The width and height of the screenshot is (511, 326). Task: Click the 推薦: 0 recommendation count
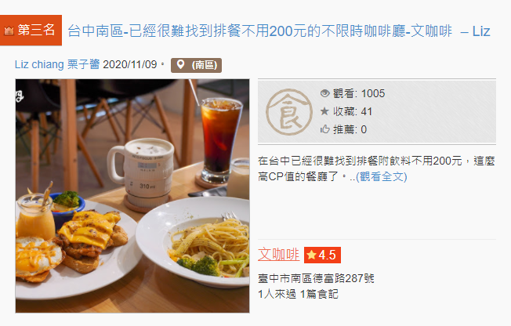(x=350, y=129)
